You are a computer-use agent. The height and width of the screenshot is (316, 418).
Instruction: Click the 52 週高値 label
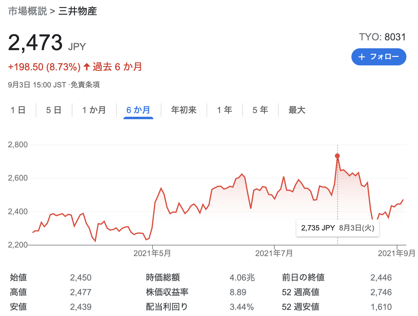click(301, 292)
